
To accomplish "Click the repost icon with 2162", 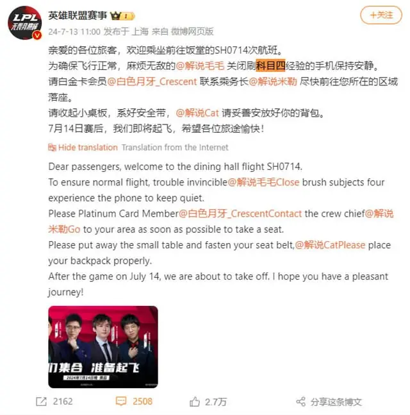I will point(41,402).
